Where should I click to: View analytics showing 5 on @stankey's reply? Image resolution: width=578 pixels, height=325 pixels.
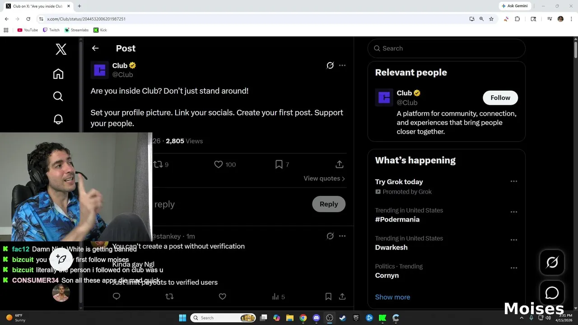point(278,297)
